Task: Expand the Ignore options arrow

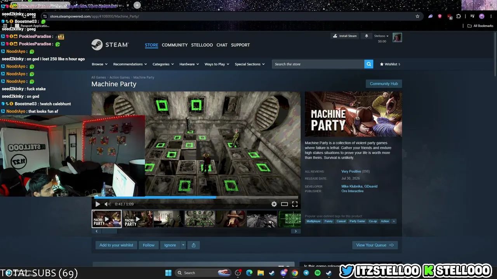Action: point(183,245)
